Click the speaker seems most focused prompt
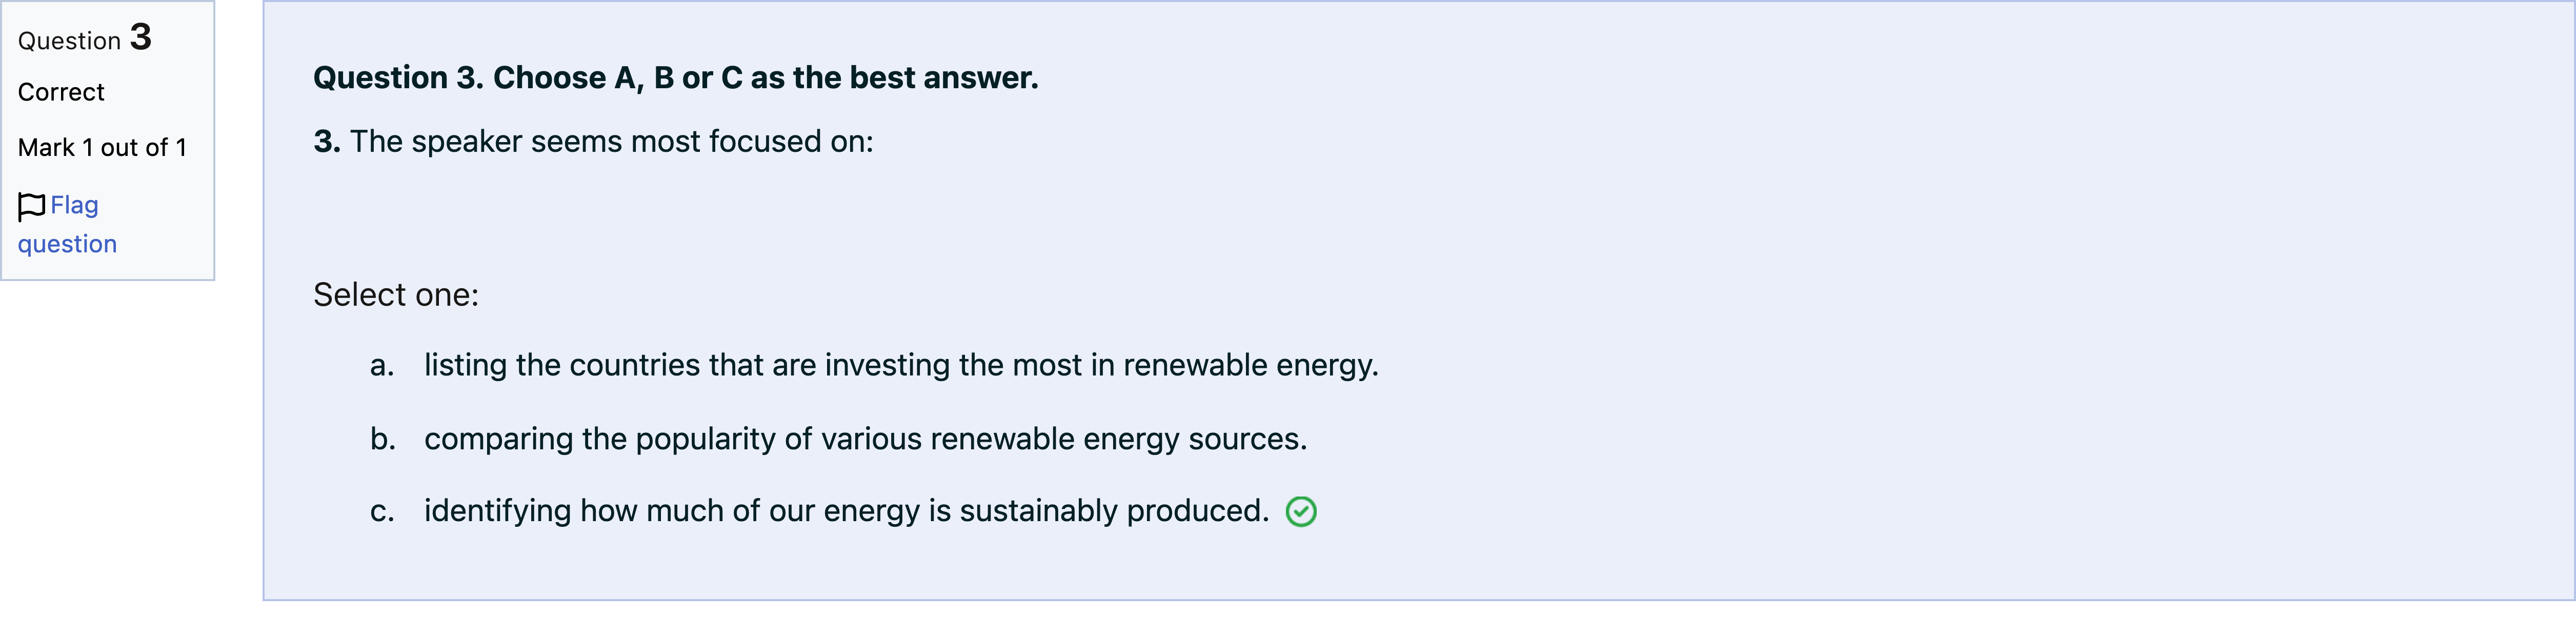The width and height of the screenshot is (2576, 634). (x=611, y=142)
